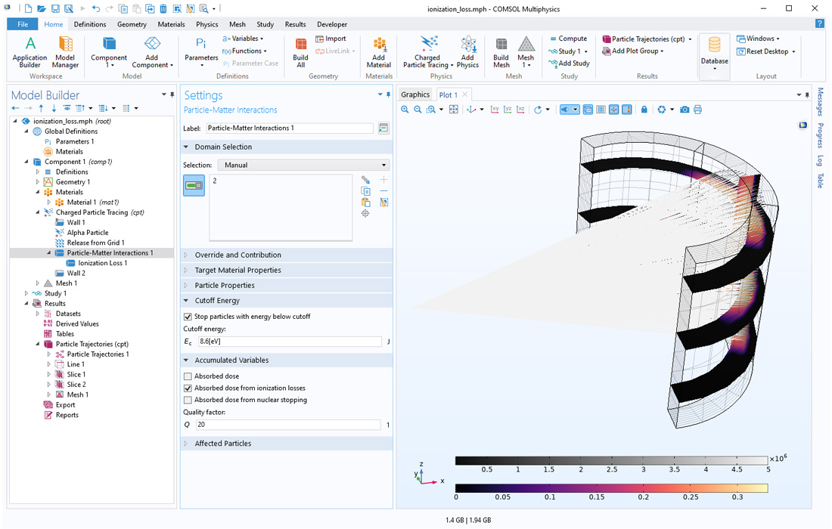Image resolution: width=832 pixels, height=529 pixels.
Task: Enable the Absorbed dose checkbox
Action: point(188,376)
